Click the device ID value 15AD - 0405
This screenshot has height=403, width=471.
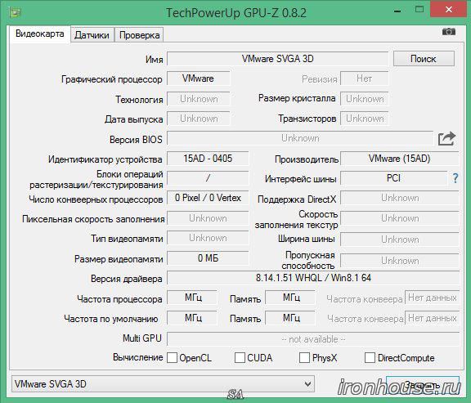(x=208, y=159)
